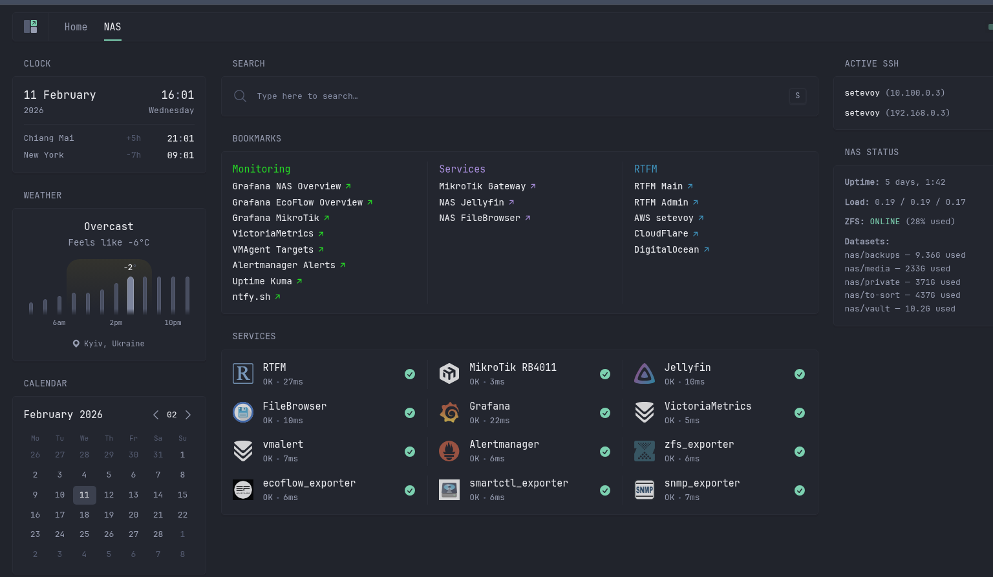The image size is (993, 577).
Task: Click the Grafana service icon
Action: coord(449,412)
